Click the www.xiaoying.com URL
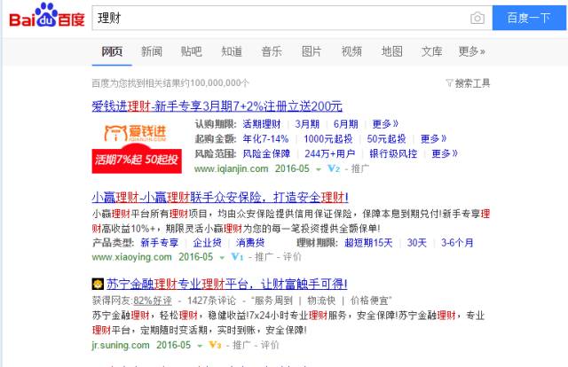 tap(132, 257)
